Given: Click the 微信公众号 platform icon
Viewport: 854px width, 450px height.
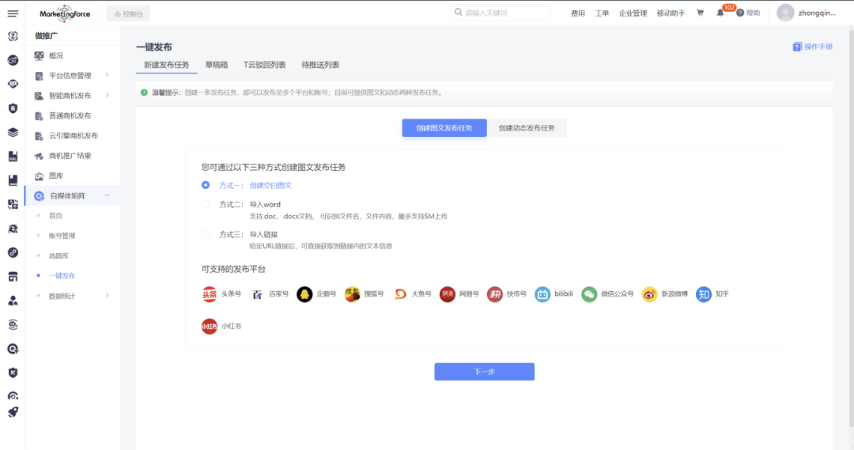Looking at the screenshot, I should tap(589, 294).
